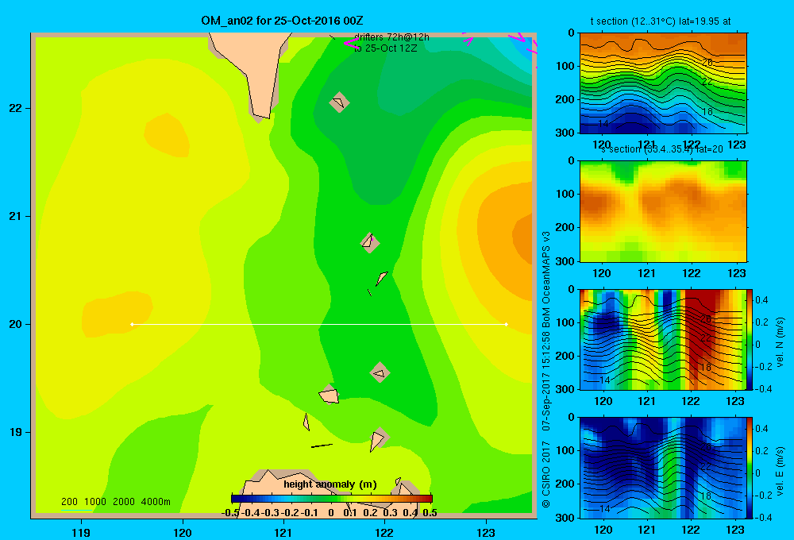Click latitude label 20 on main map axis
This screenshot has width=794, height=540.
coord(16,324)
